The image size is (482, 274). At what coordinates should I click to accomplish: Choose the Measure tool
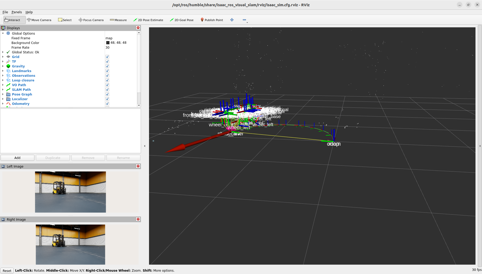pyautogui.click(x=118, y=20)
